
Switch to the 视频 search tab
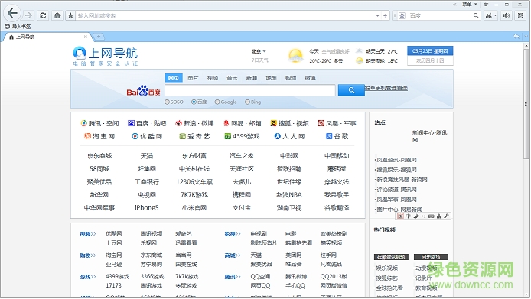[213, 78]
